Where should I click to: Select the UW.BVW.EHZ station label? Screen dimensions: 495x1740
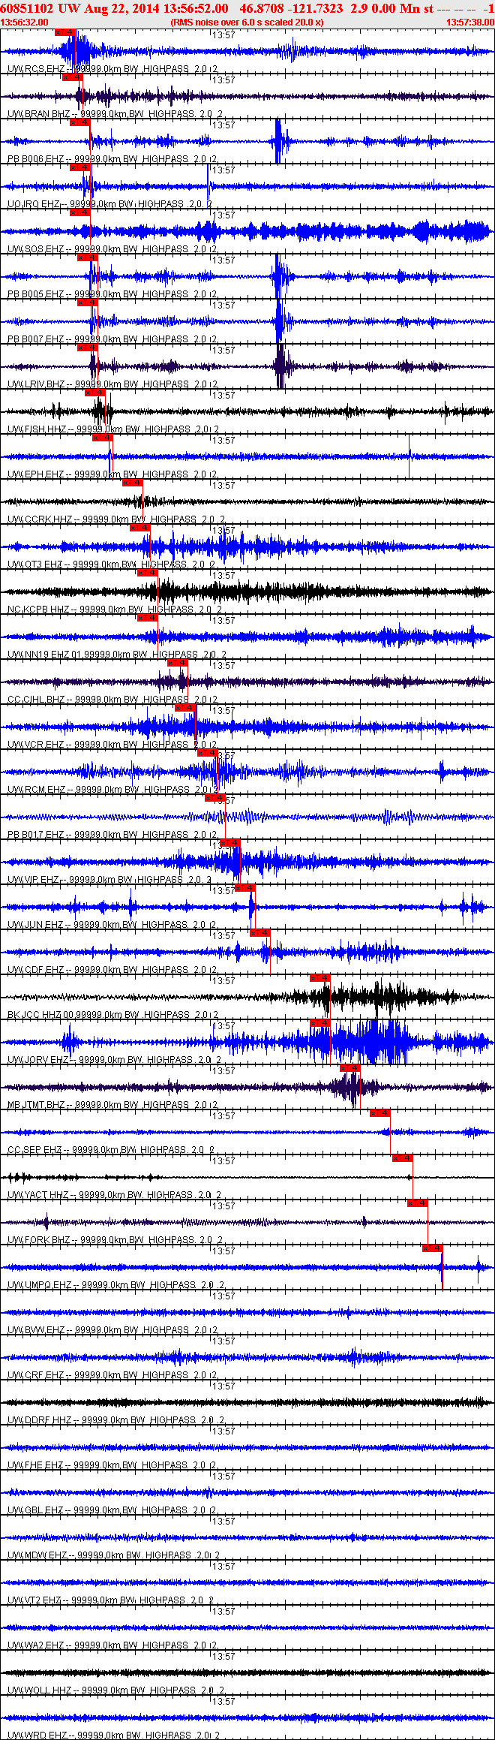tap(36, 1330)
